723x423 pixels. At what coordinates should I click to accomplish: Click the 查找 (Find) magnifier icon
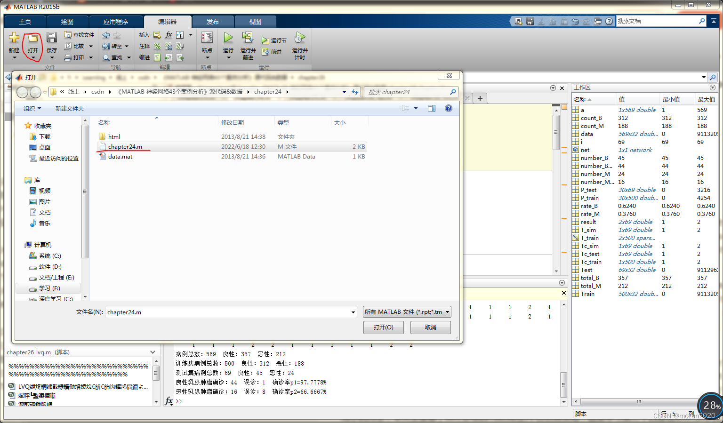point(106,57)
